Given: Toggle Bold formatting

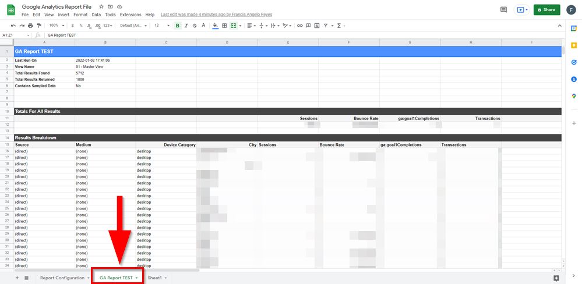Looking at the screenshot, I should [x=178, y=26].
